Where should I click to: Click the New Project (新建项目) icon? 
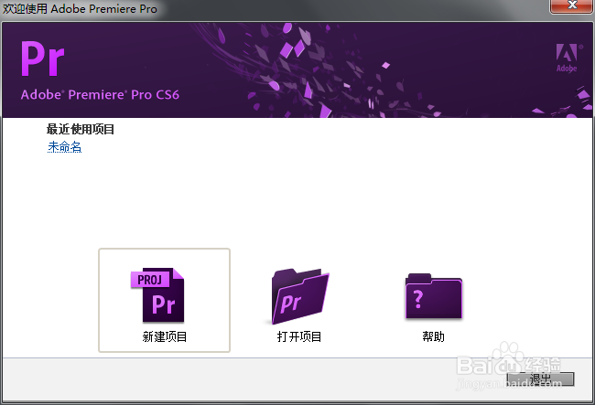point(157,295)
